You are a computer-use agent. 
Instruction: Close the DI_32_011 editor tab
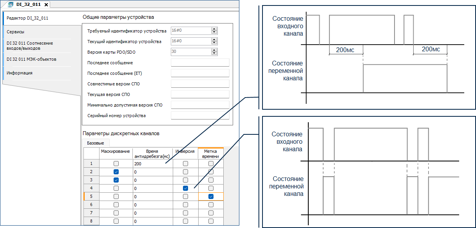46,5
